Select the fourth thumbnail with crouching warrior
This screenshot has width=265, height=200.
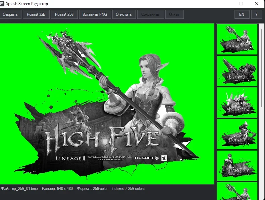coord(237,134)
